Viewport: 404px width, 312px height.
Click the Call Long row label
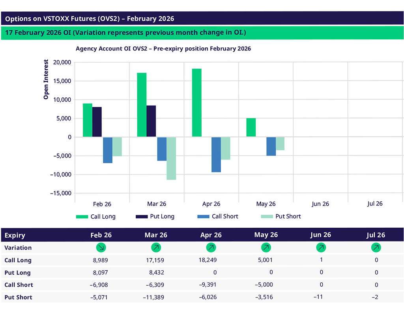click(18, 260)
